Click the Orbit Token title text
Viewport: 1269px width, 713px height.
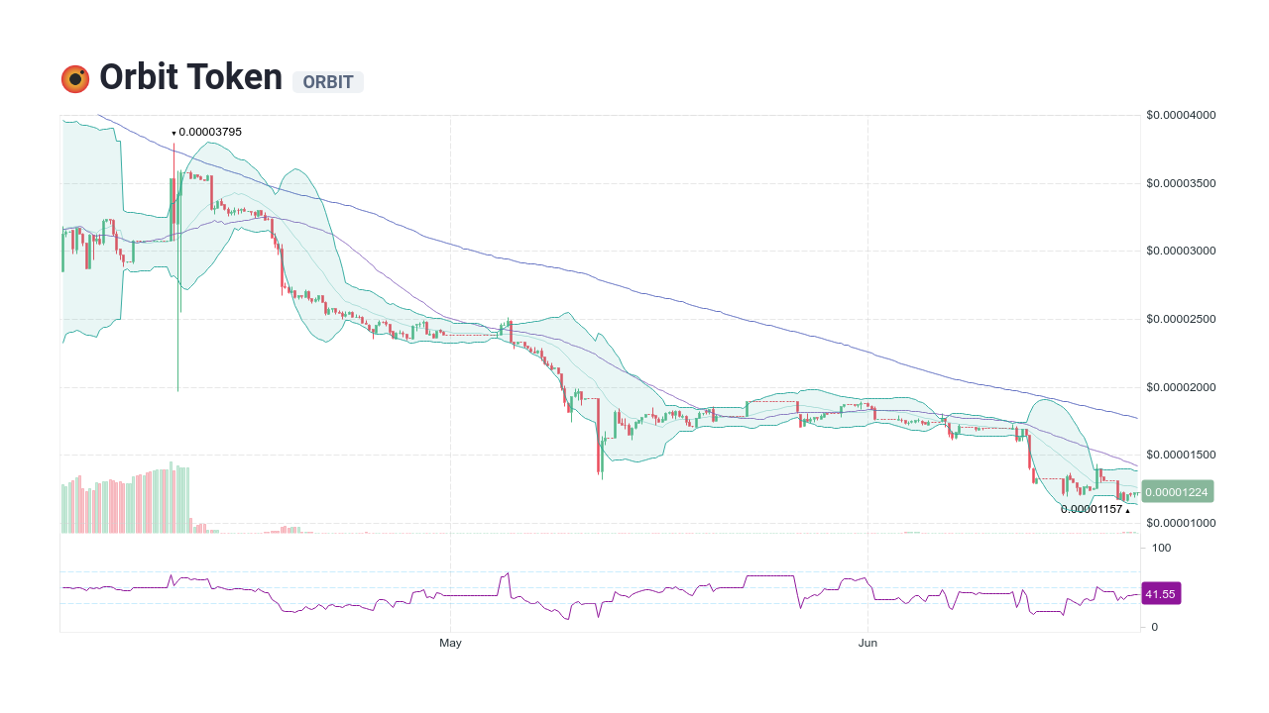[x=188, y=76]
